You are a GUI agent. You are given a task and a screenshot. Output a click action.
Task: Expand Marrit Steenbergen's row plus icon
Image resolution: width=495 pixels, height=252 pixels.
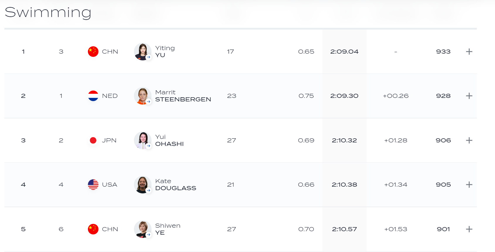(469, 96)
